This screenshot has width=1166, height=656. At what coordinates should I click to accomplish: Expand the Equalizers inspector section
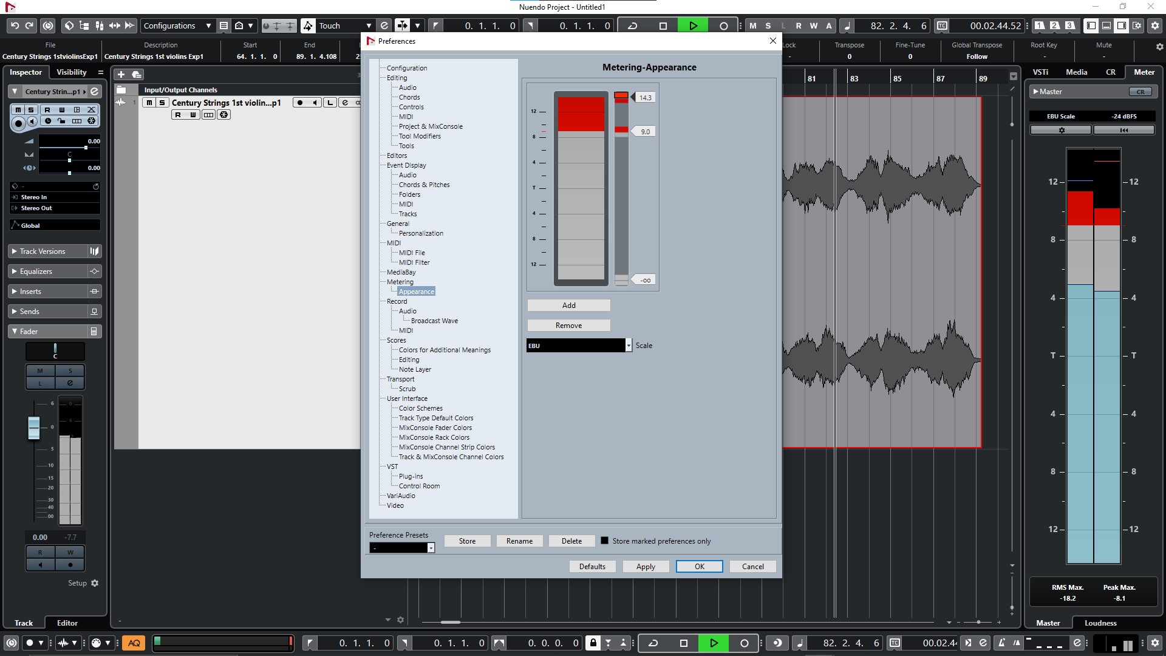point(36,272)
